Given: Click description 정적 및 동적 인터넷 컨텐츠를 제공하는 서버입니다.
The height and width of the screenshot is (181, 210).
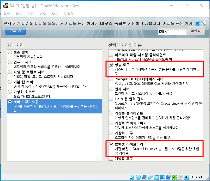Looking at the screenshot, I should point(50,87).
